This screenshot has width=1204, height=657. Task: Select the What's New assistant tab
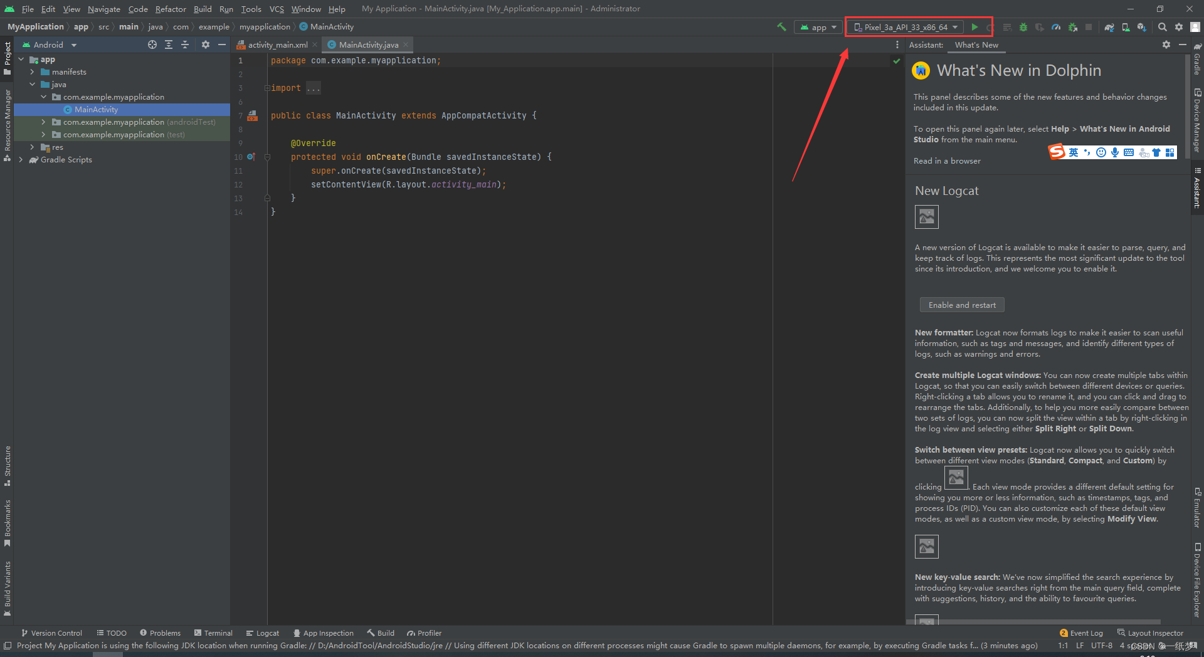(x=976, y=45)
